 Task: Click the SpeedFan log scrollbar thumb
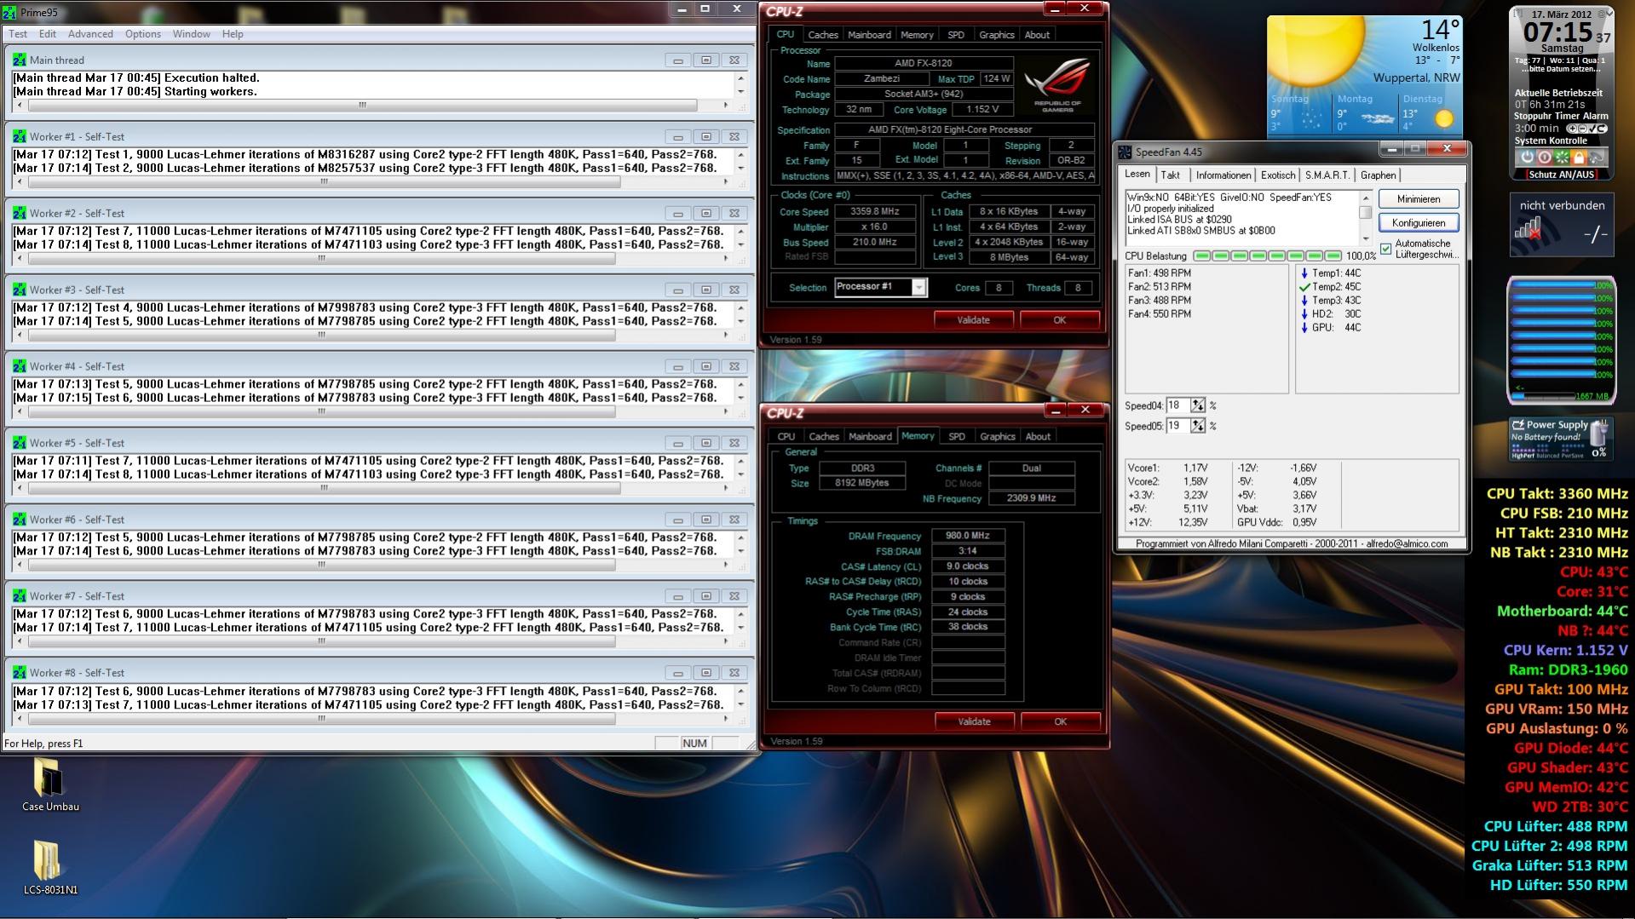coord(1365,213)
